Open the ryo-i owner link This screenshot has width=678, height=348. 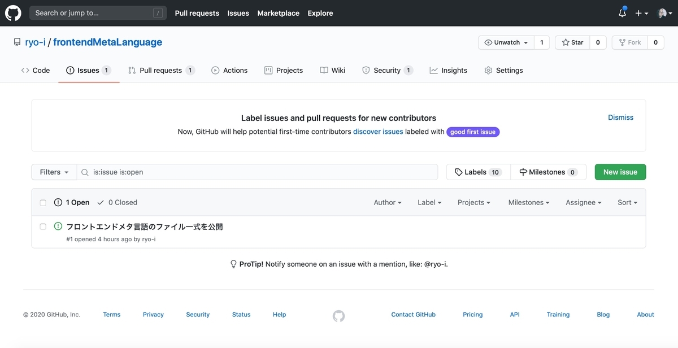coord(36,42)
